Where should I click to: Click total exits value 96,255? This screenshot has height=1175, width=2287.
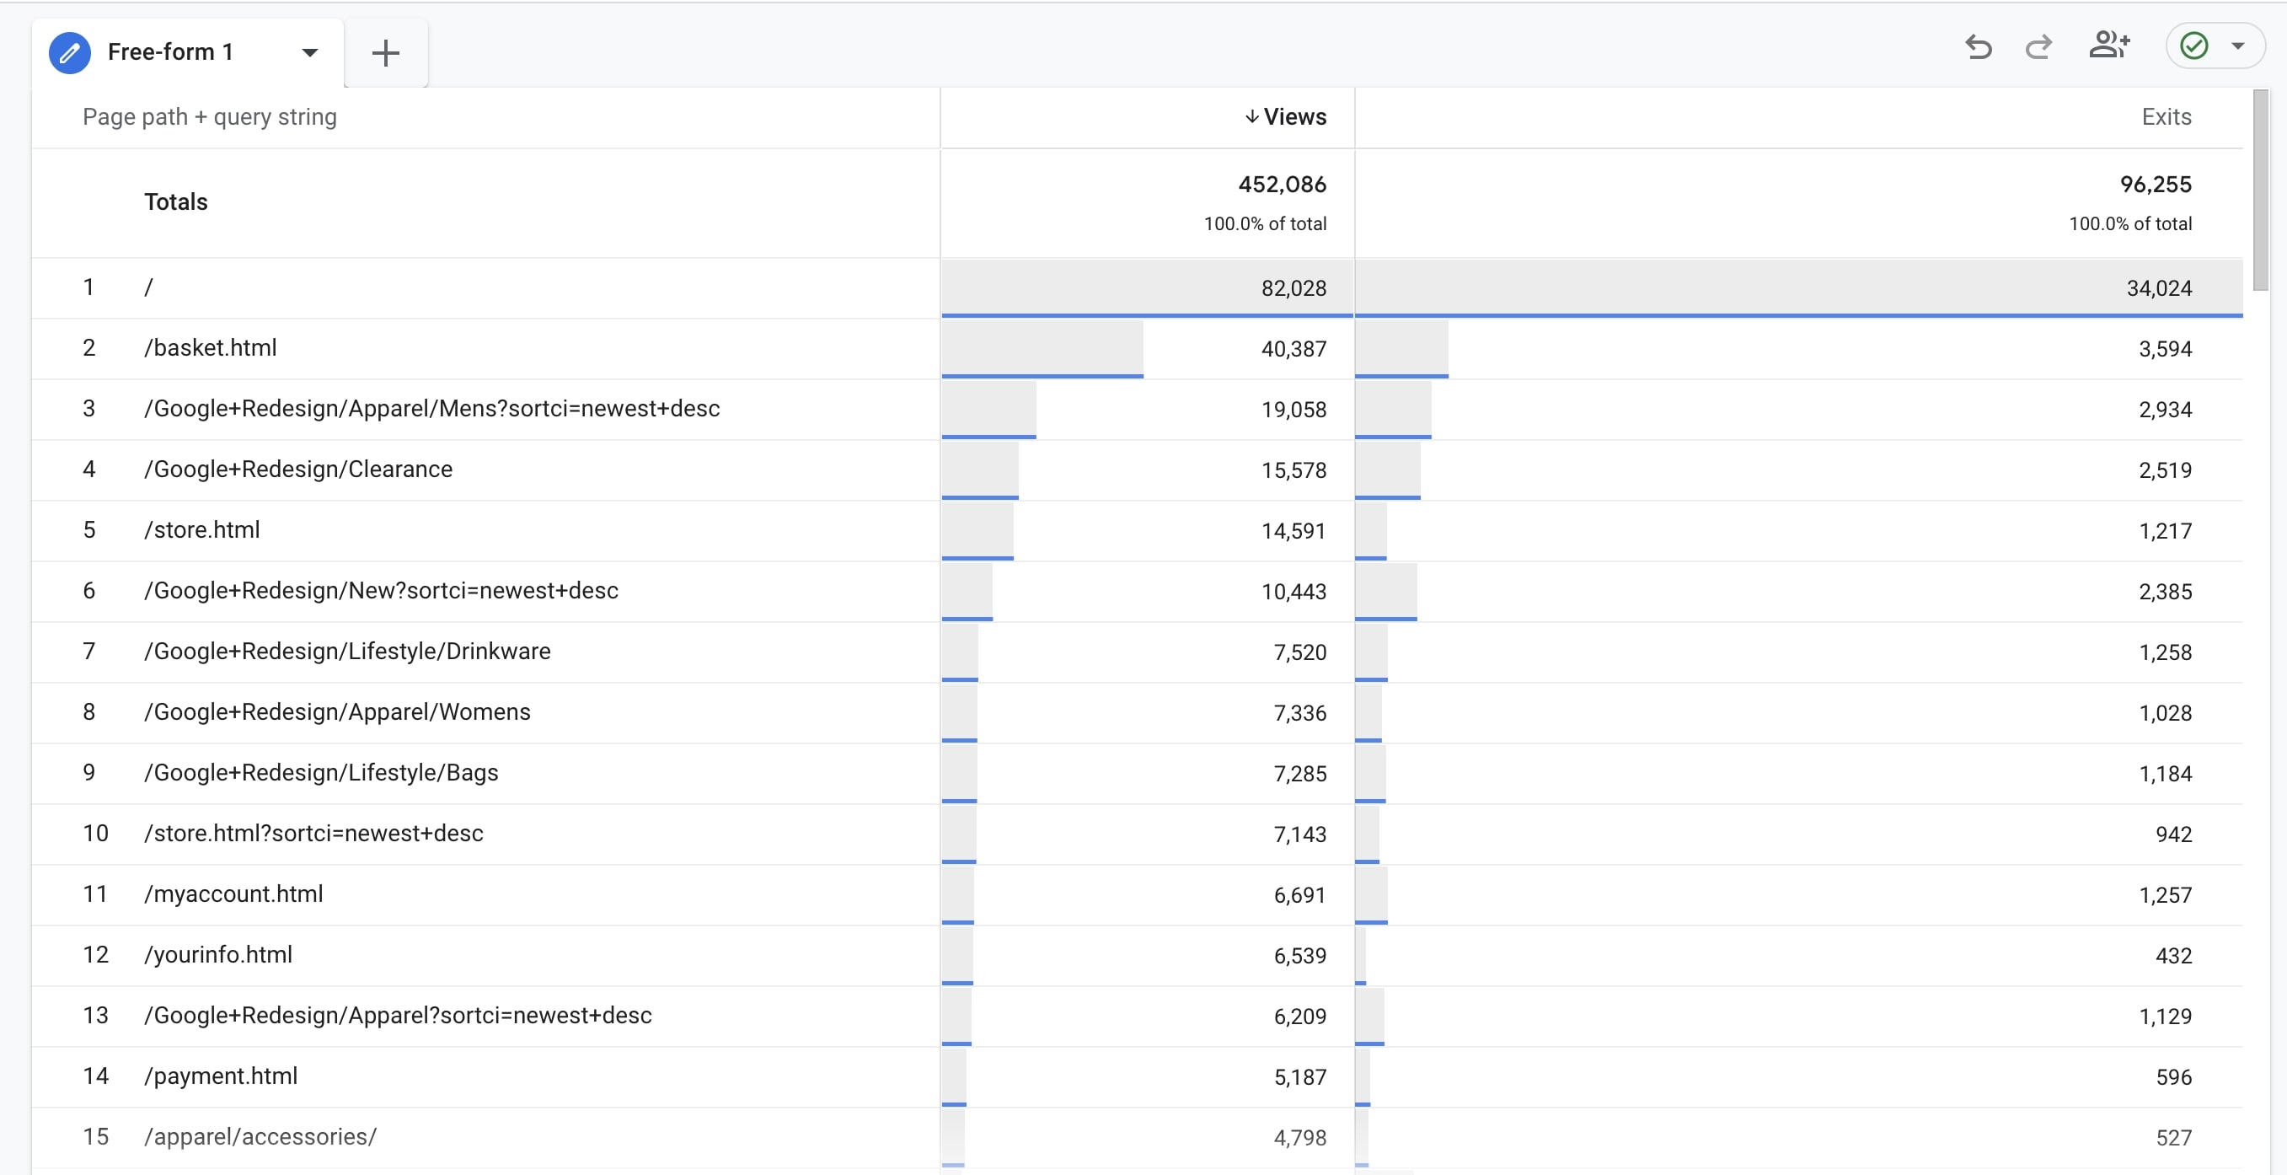[x=2156, y=184]
